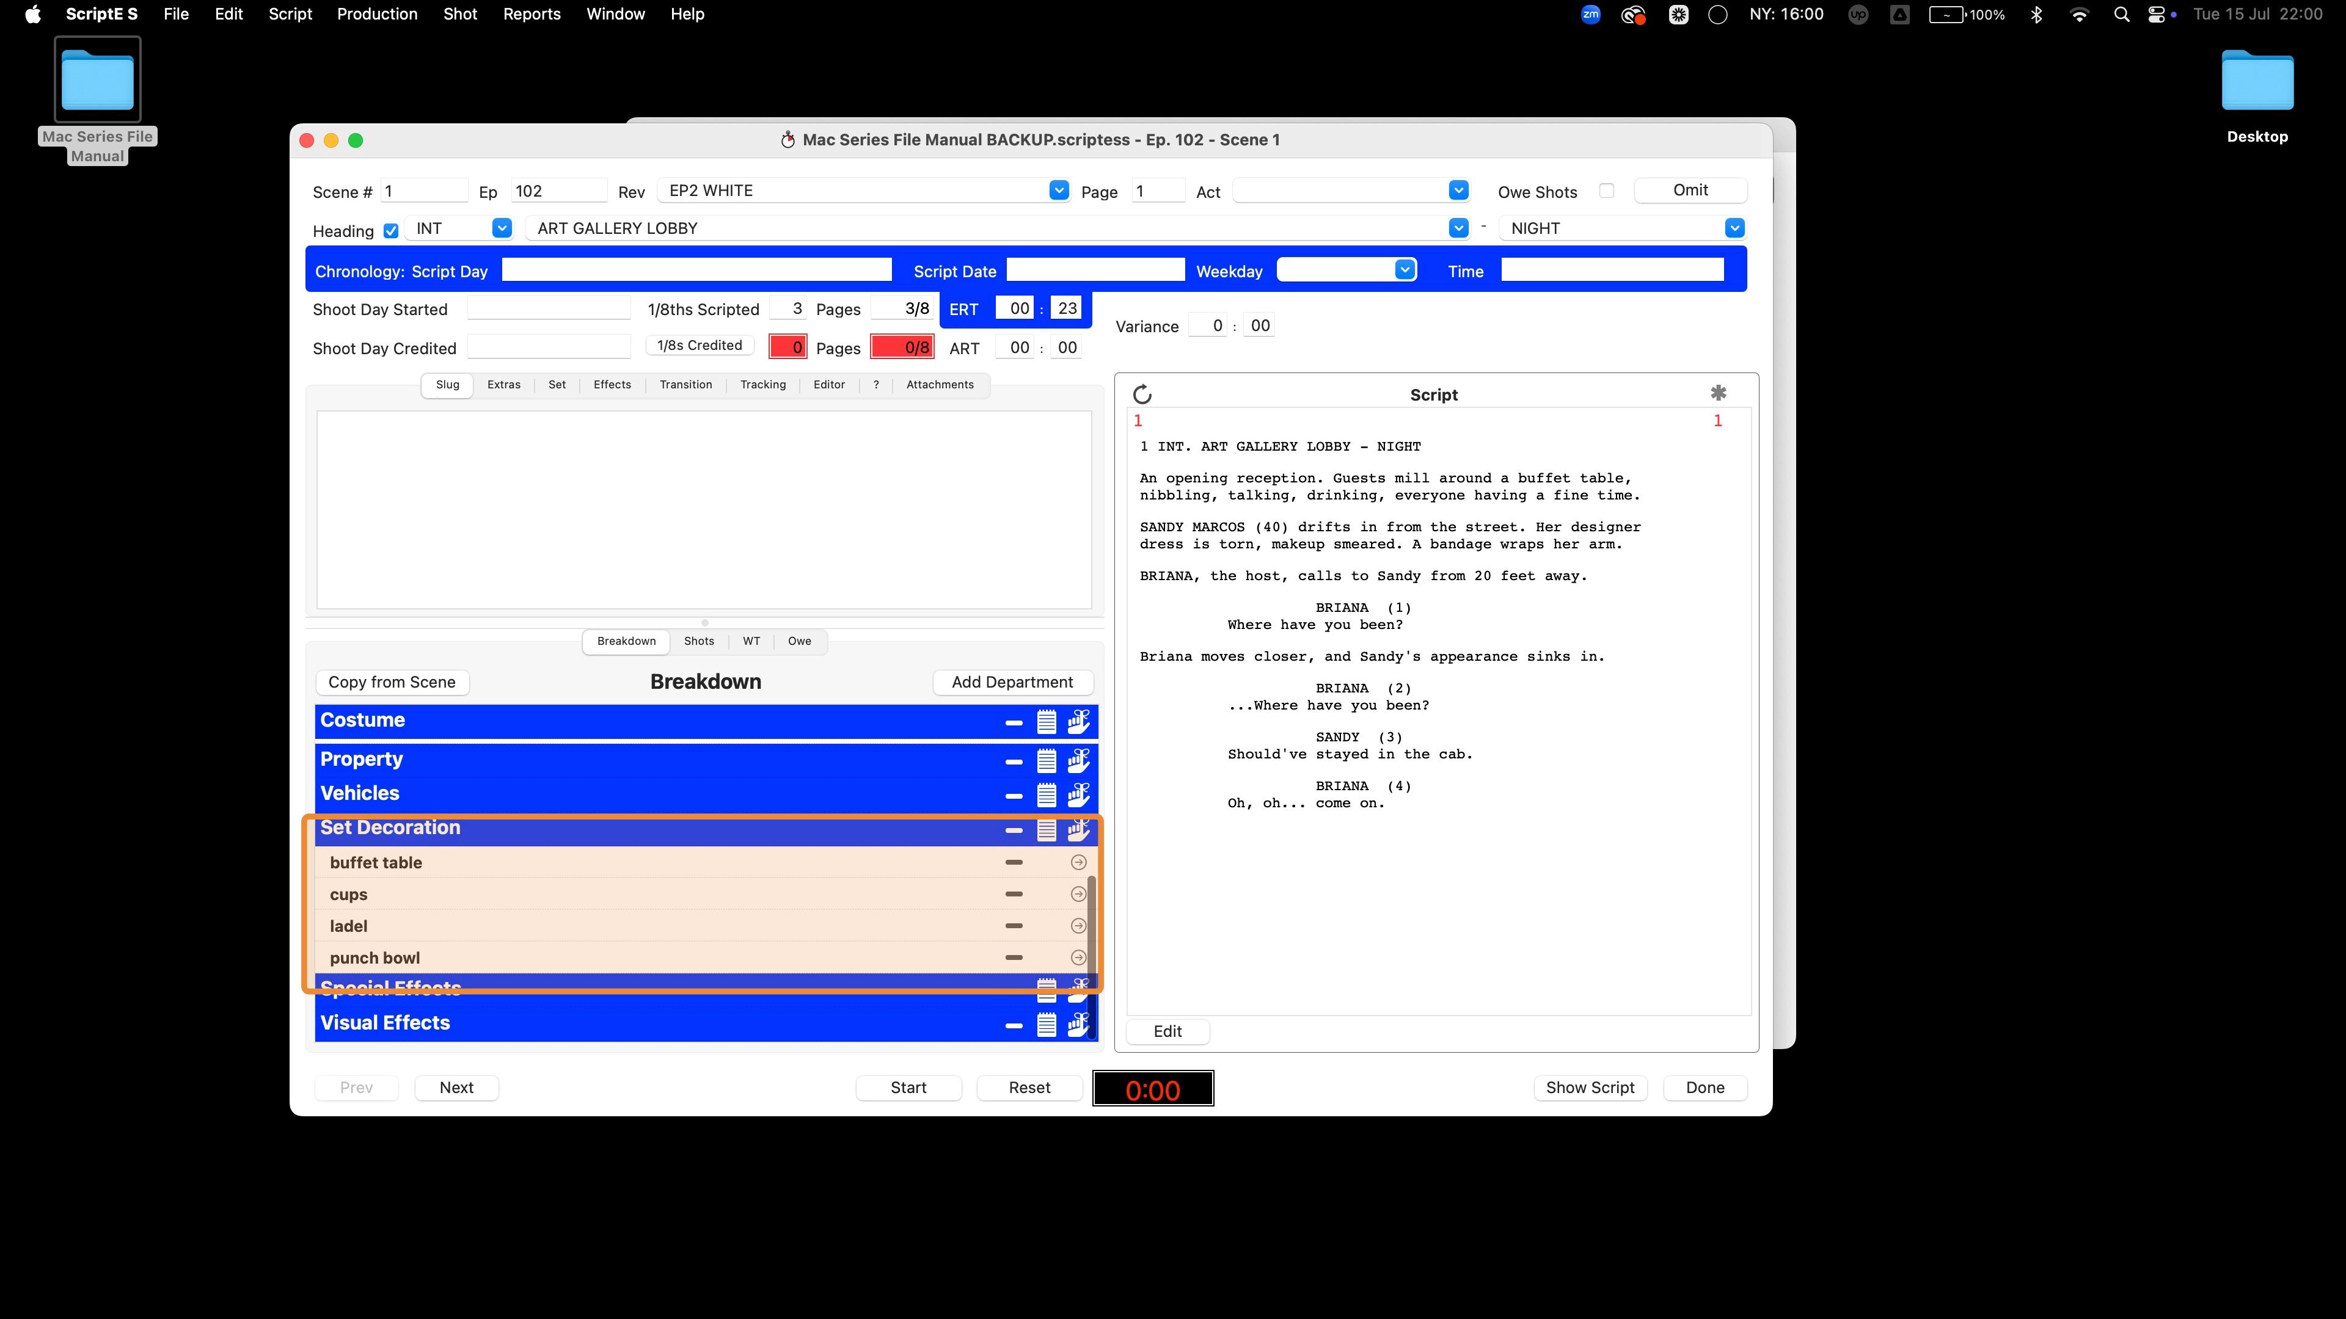Click the Set Decoration reminder finger icon
This screenshot has height=1319, width=2346.
click(x=1078, y=829)
